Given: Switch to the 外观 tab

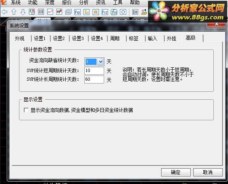Looking at the screenshot, I should (x=20, y=39).
